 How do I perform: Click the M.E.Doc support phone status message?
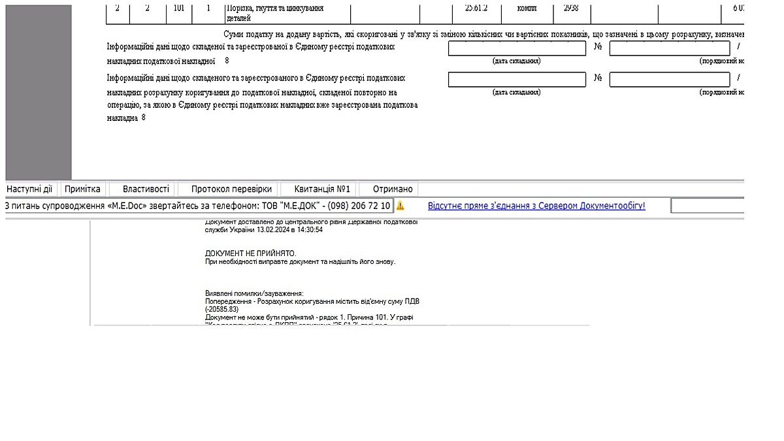click(x=199, y=206)
